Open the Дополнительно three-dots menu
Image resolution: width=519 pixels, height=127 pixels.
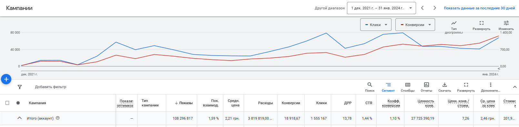(x=491, y=85)
